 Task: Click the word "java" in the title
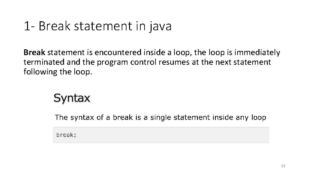point(160,26)
